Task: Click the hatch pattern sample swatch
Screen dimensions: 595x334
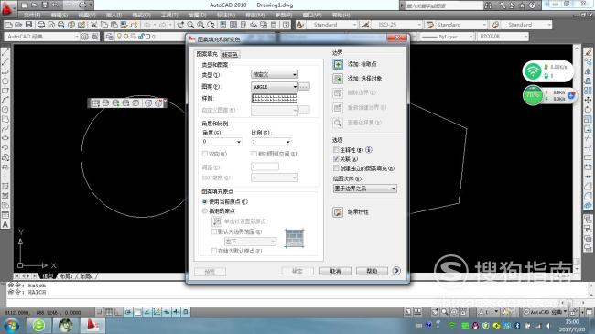Action: (275, 99)
